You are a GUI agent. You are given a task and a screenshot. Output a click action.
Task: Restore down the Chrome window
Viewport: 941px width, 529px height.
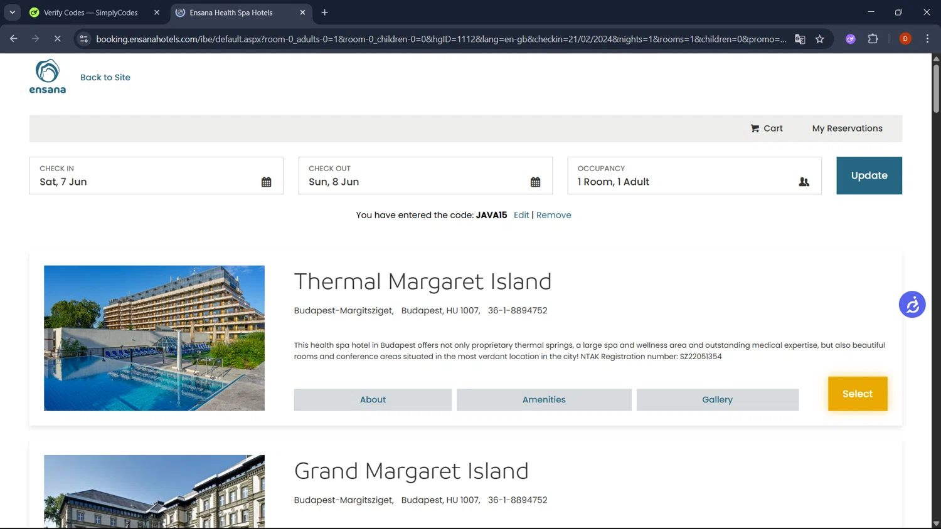[x=898, y=12]
